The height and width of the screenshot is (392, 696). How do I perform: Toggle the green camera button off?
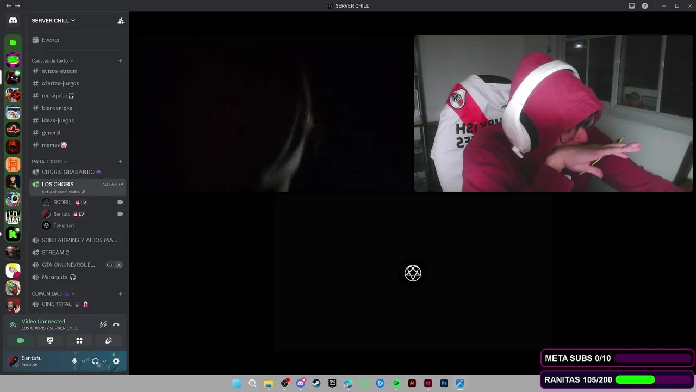point(21,340)
